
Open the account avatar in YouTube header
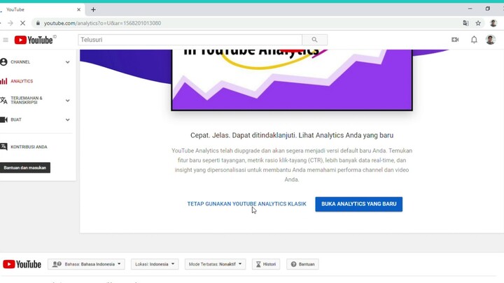[x=491, y=40]
